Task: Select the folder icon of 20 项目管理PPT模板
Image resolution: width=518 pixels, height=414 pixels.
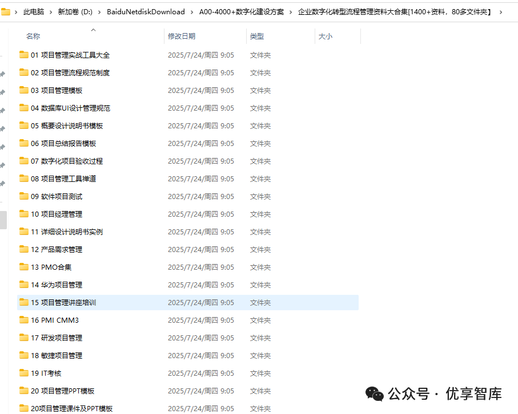Action: 23,391
